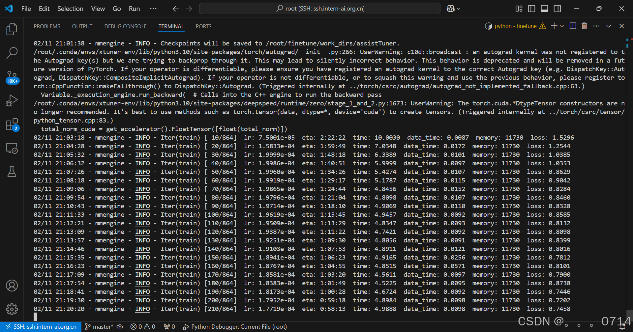Switch to the DEBUG CONSOLE tab
The height and width of the screenshot is (332, 633).
(x=125, y=26)
